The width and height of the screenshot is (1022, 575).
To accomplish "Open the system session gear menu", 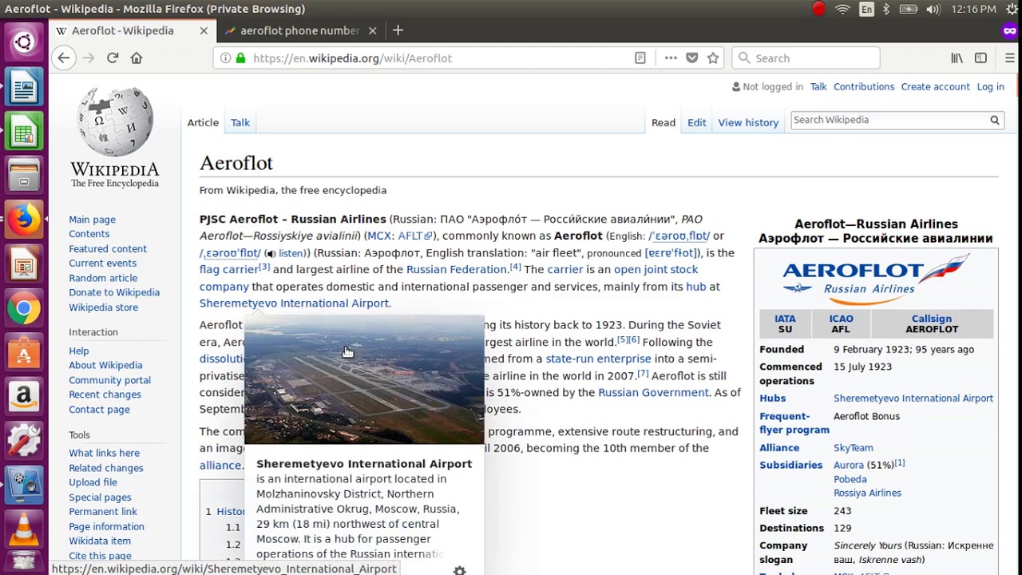I will point(1012,9).
